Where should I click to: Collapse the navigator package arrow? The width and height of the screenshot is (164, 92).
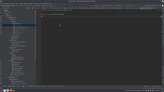pyautogui.click(x=9, y=40)
